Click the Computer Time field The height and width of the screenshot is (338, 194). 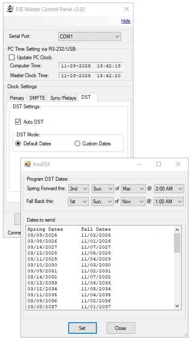91,66
